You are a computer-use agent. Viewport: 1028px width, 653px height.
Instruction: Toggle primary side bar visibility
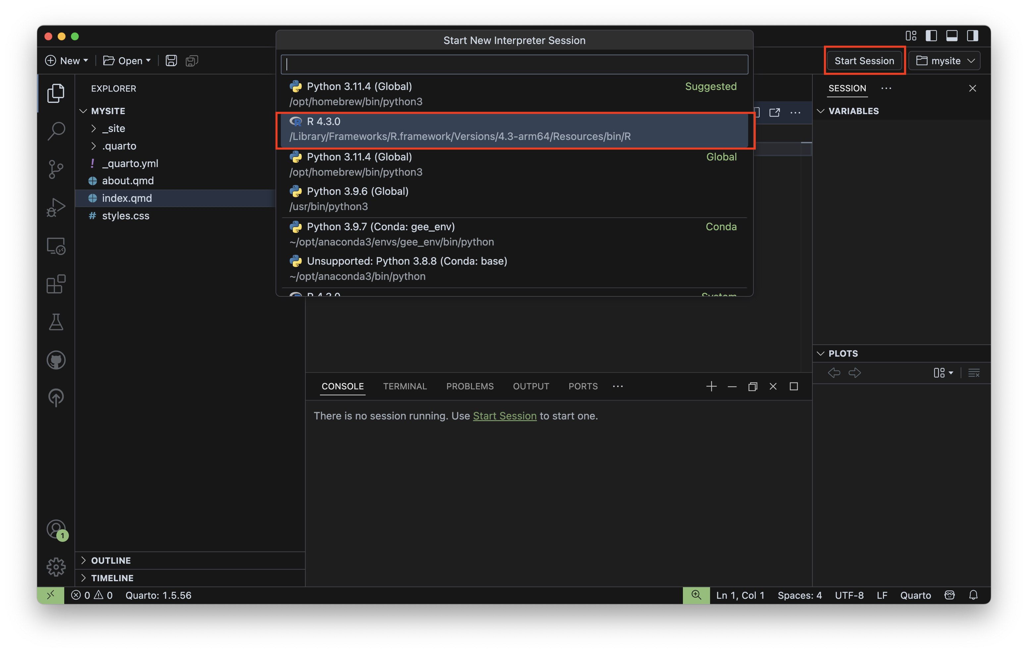[931, 36]
